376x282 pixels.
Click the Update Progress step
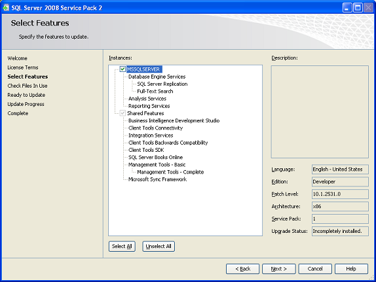(26, 104)
